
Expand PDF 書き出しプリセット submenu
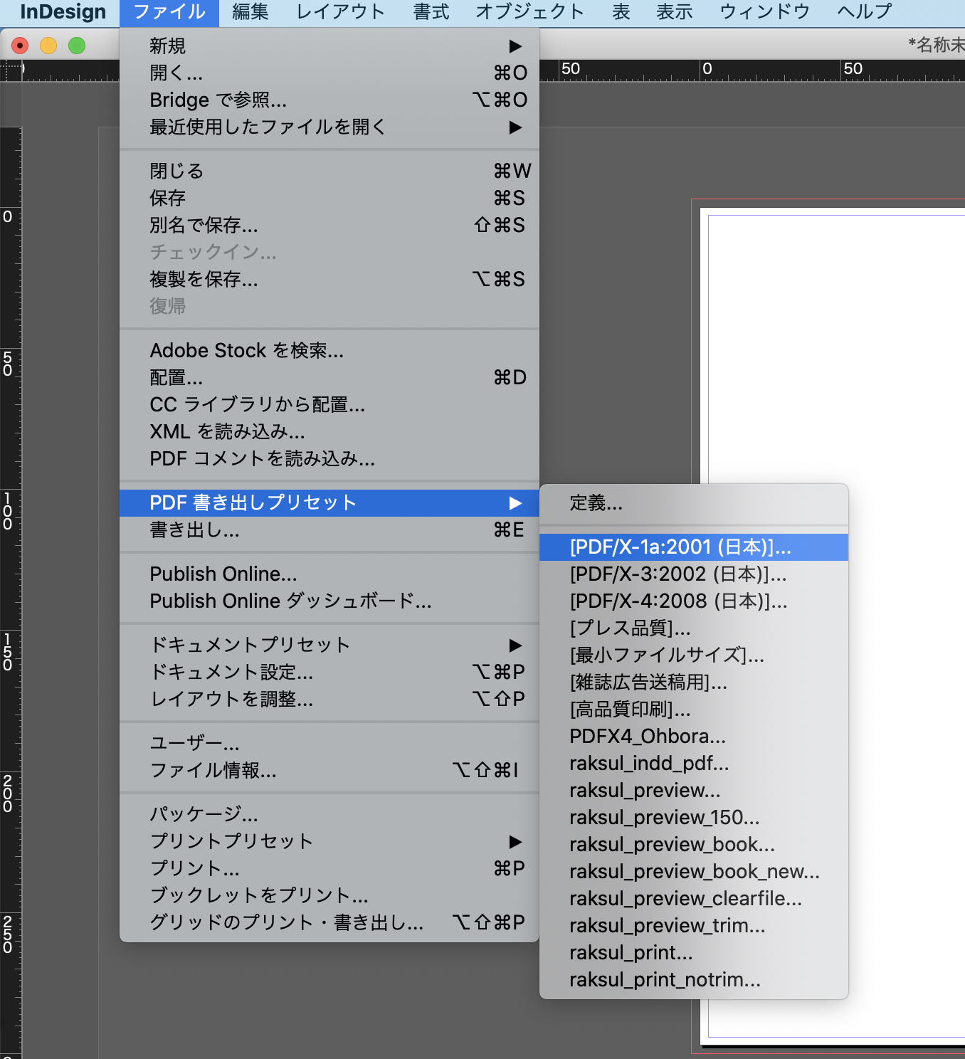tap(329, 503)
